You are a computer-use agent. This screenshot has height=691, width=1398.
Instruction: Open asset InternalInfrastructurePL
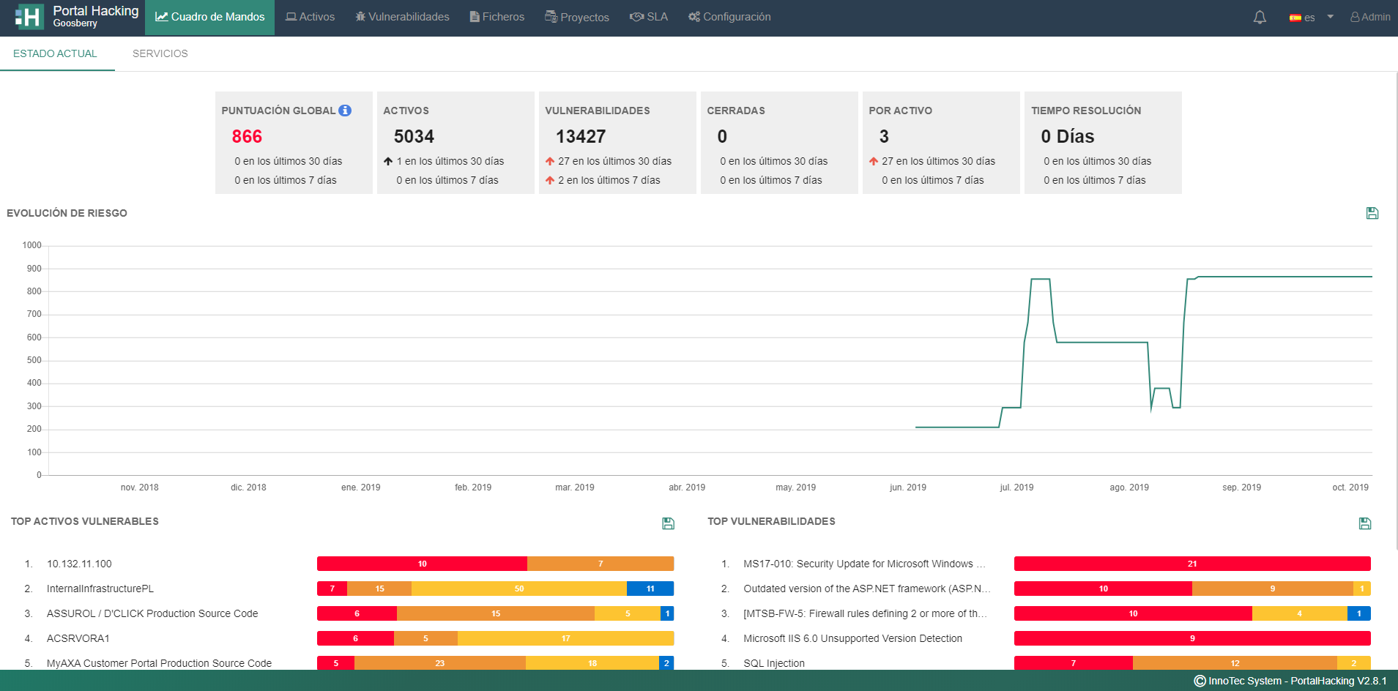100,589
